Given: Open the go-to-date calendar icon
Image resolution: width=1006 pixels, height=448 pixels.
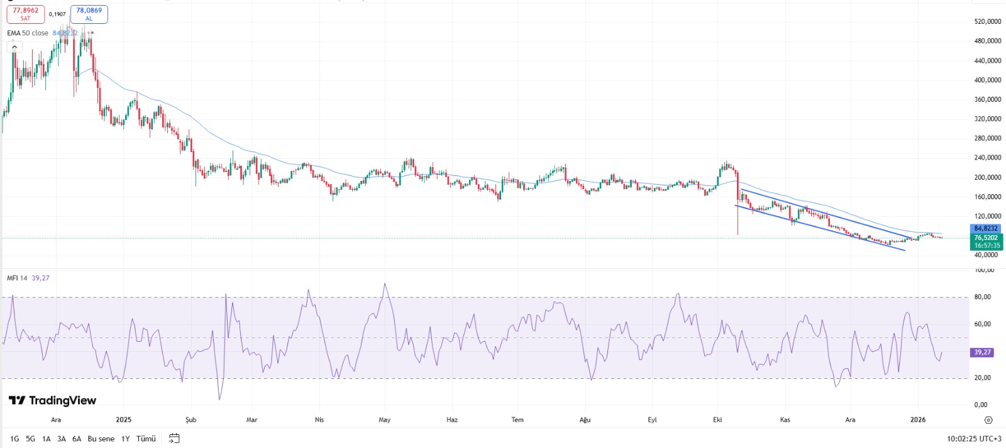Looking at the screenshot, I should (174, 439).
